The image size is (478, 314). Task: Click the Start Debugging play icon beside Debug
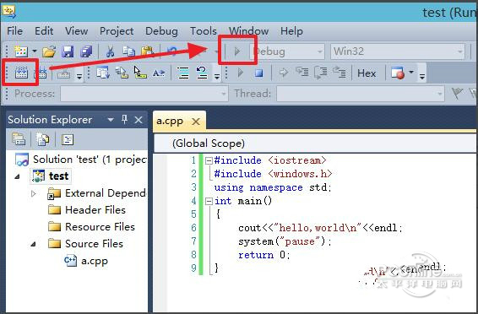[x=236, y=51]
